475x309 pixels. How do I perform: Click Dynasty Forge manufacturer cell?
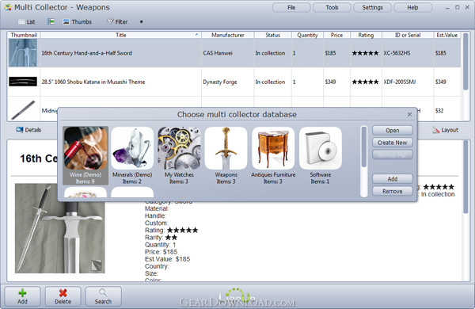point(228,82)
